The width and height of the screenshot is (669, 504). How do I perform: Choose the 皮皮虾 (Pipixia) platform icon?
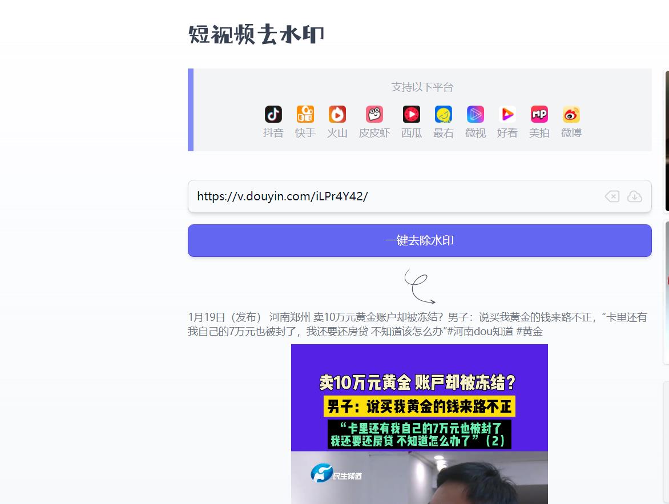point(374,114)
